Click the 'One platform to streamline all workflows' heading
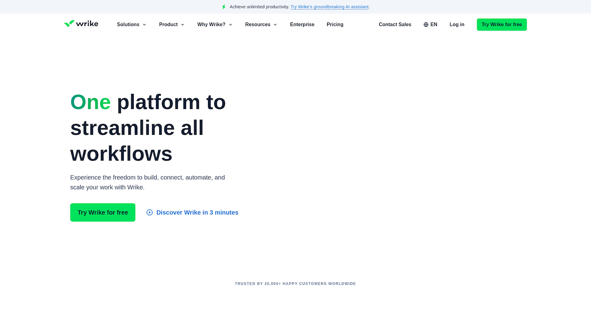The height and width of the screenshot is (332, 591). pyautogui.click(x=148, y=128)
